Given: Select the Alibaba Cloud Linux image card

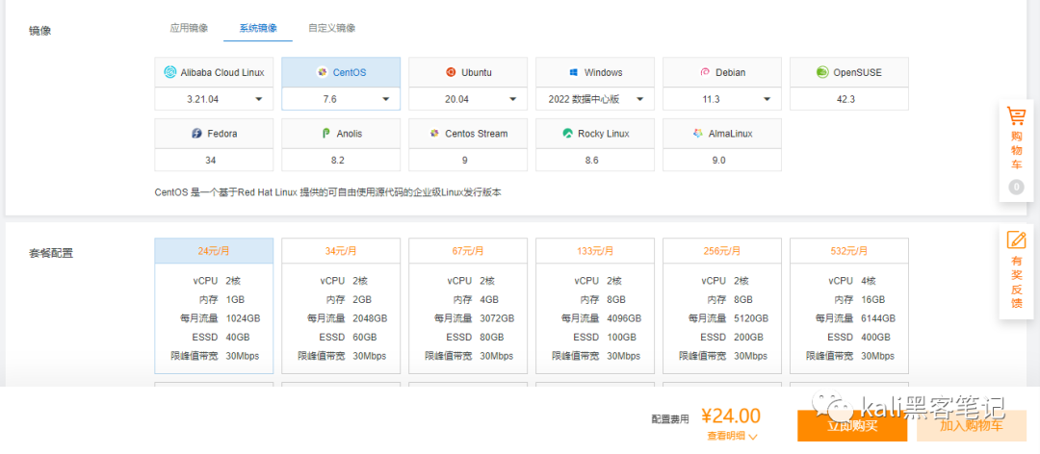Looking at the screenshot, I should (x=214, y=73).
